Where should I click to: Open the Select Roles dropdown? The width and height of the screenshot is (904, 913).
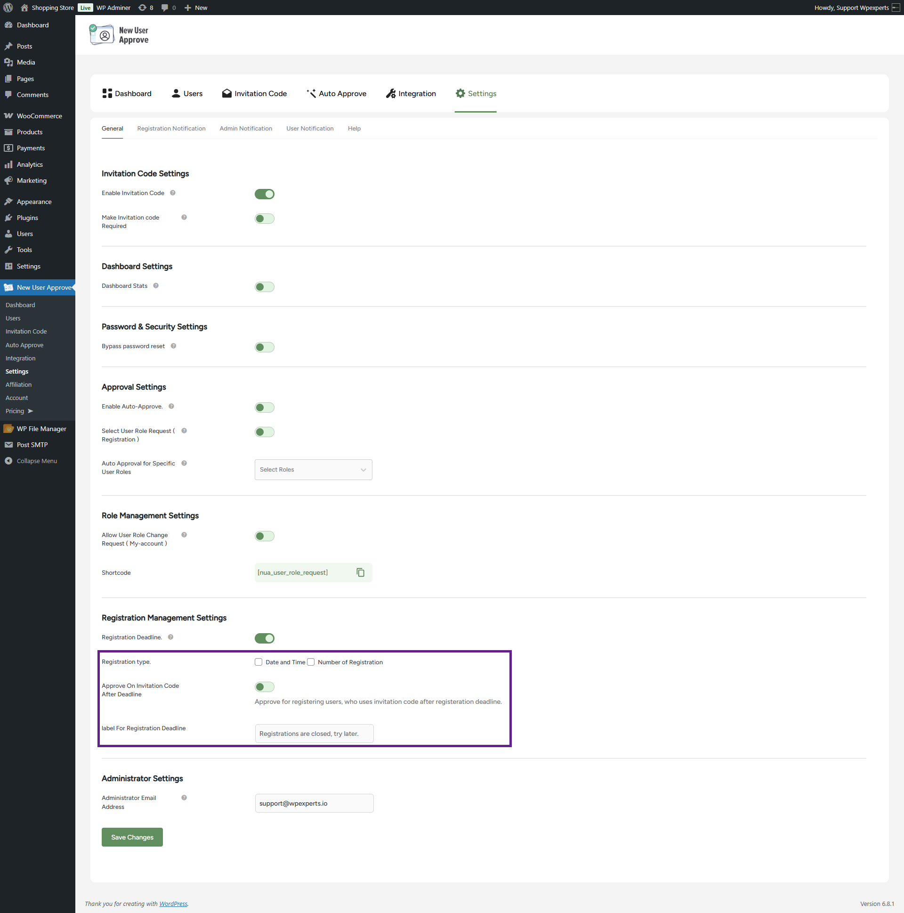[313, 470]
